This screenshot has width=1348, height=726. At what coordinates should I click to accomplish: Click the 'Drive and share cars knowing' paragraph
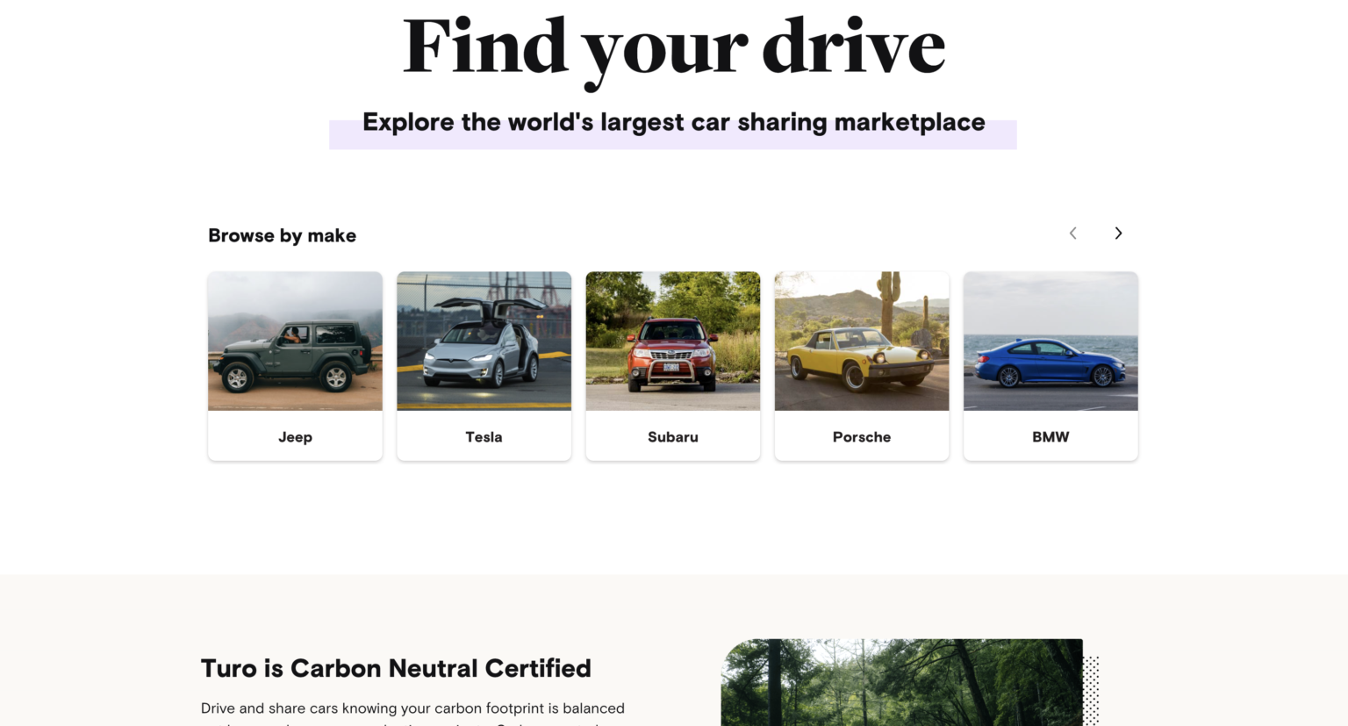(x=412, y=713)
